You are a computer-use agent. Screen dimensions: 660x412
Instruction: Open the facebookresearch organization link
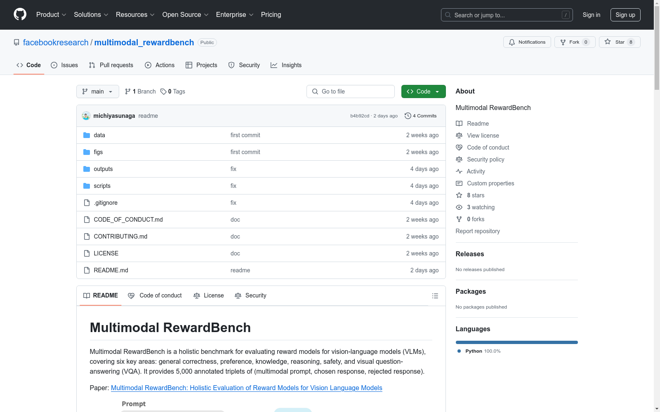(56, 42)
